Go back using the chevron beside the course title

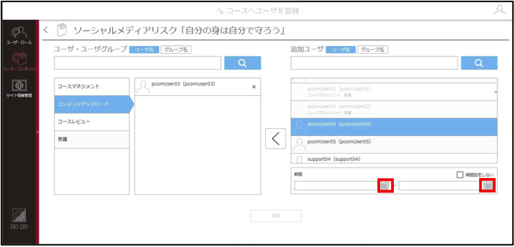(46, 30)
